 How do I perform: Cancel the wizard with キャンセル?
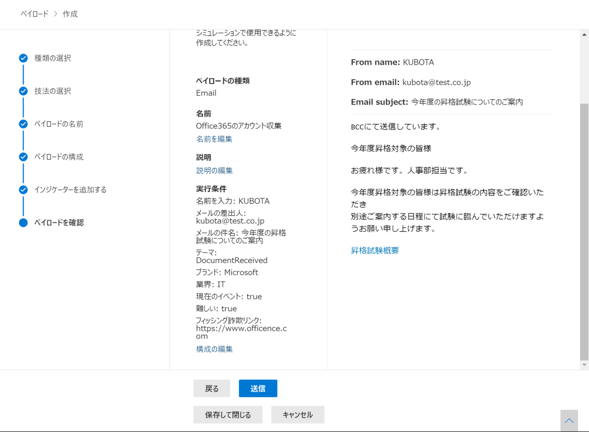point(297,414)
